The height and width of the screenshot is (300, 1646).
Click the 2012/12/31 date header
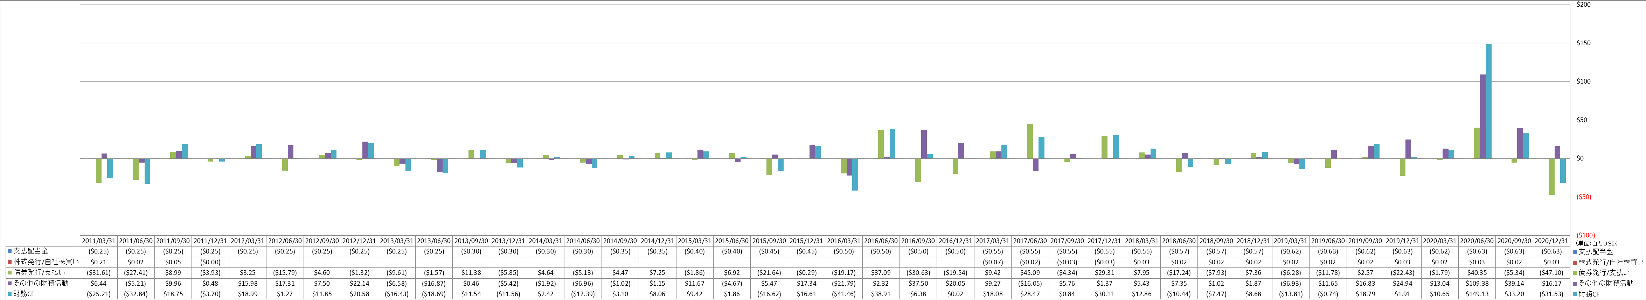[x=359, y=241]
